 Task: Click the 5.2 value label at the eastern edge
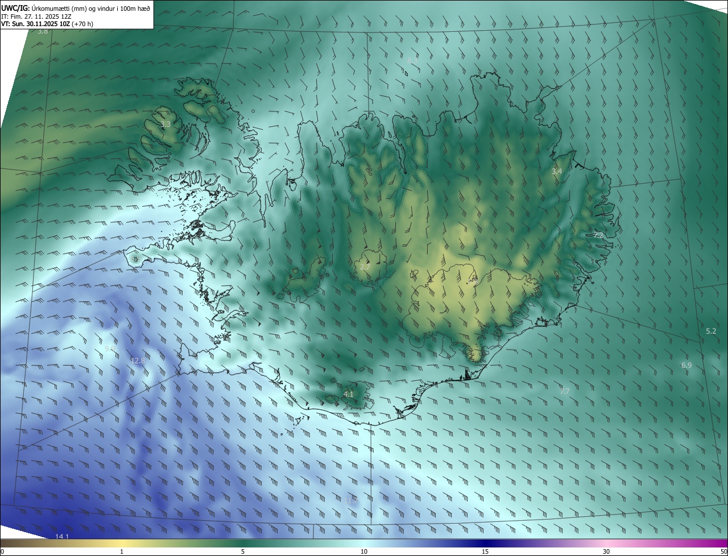tap(711, 331)
